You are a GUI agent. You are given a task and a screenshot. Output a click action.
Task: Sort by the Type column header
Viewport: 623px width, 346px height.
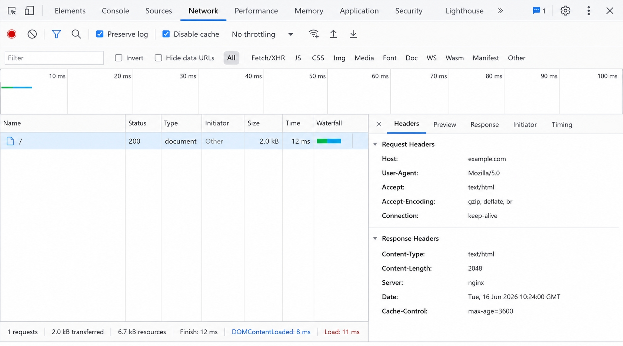tap(181, 123)
